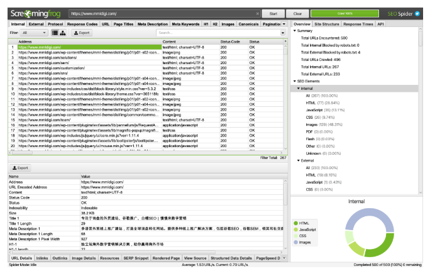Open the Filter All dropdown
430x271 pixels.
pyautogui.click(x=35, y=33)
